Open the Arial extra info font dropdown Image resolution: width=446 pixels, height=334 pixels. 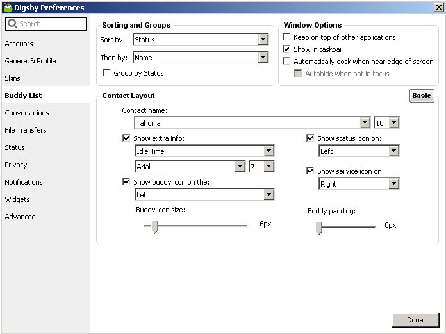(x=190, y=167)
